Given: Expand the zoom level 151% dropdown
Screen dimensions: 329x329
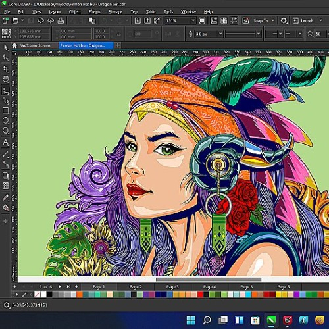Looking at the screenshot, I should pyautogui.click(x=193, y=20).
